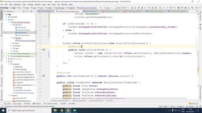Click the Attach Debugger to process icon
The height and width of the screenshot is (113, 202).
[x=152, y=8]
